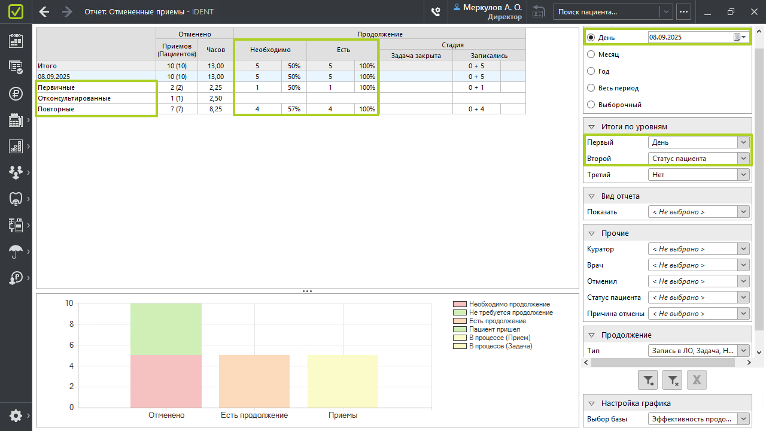Open settings gear in sidebar
This screenshot has height=431, width=766.
pos(16,415)
